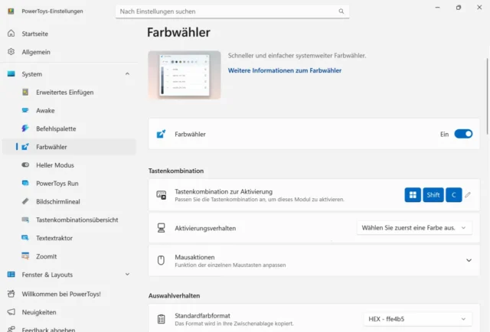Select Awake in the sidebar

point(45,111)
